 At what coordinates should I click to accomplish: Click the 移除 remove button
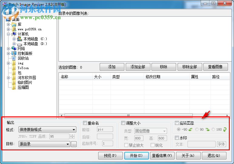click(164, 67)
